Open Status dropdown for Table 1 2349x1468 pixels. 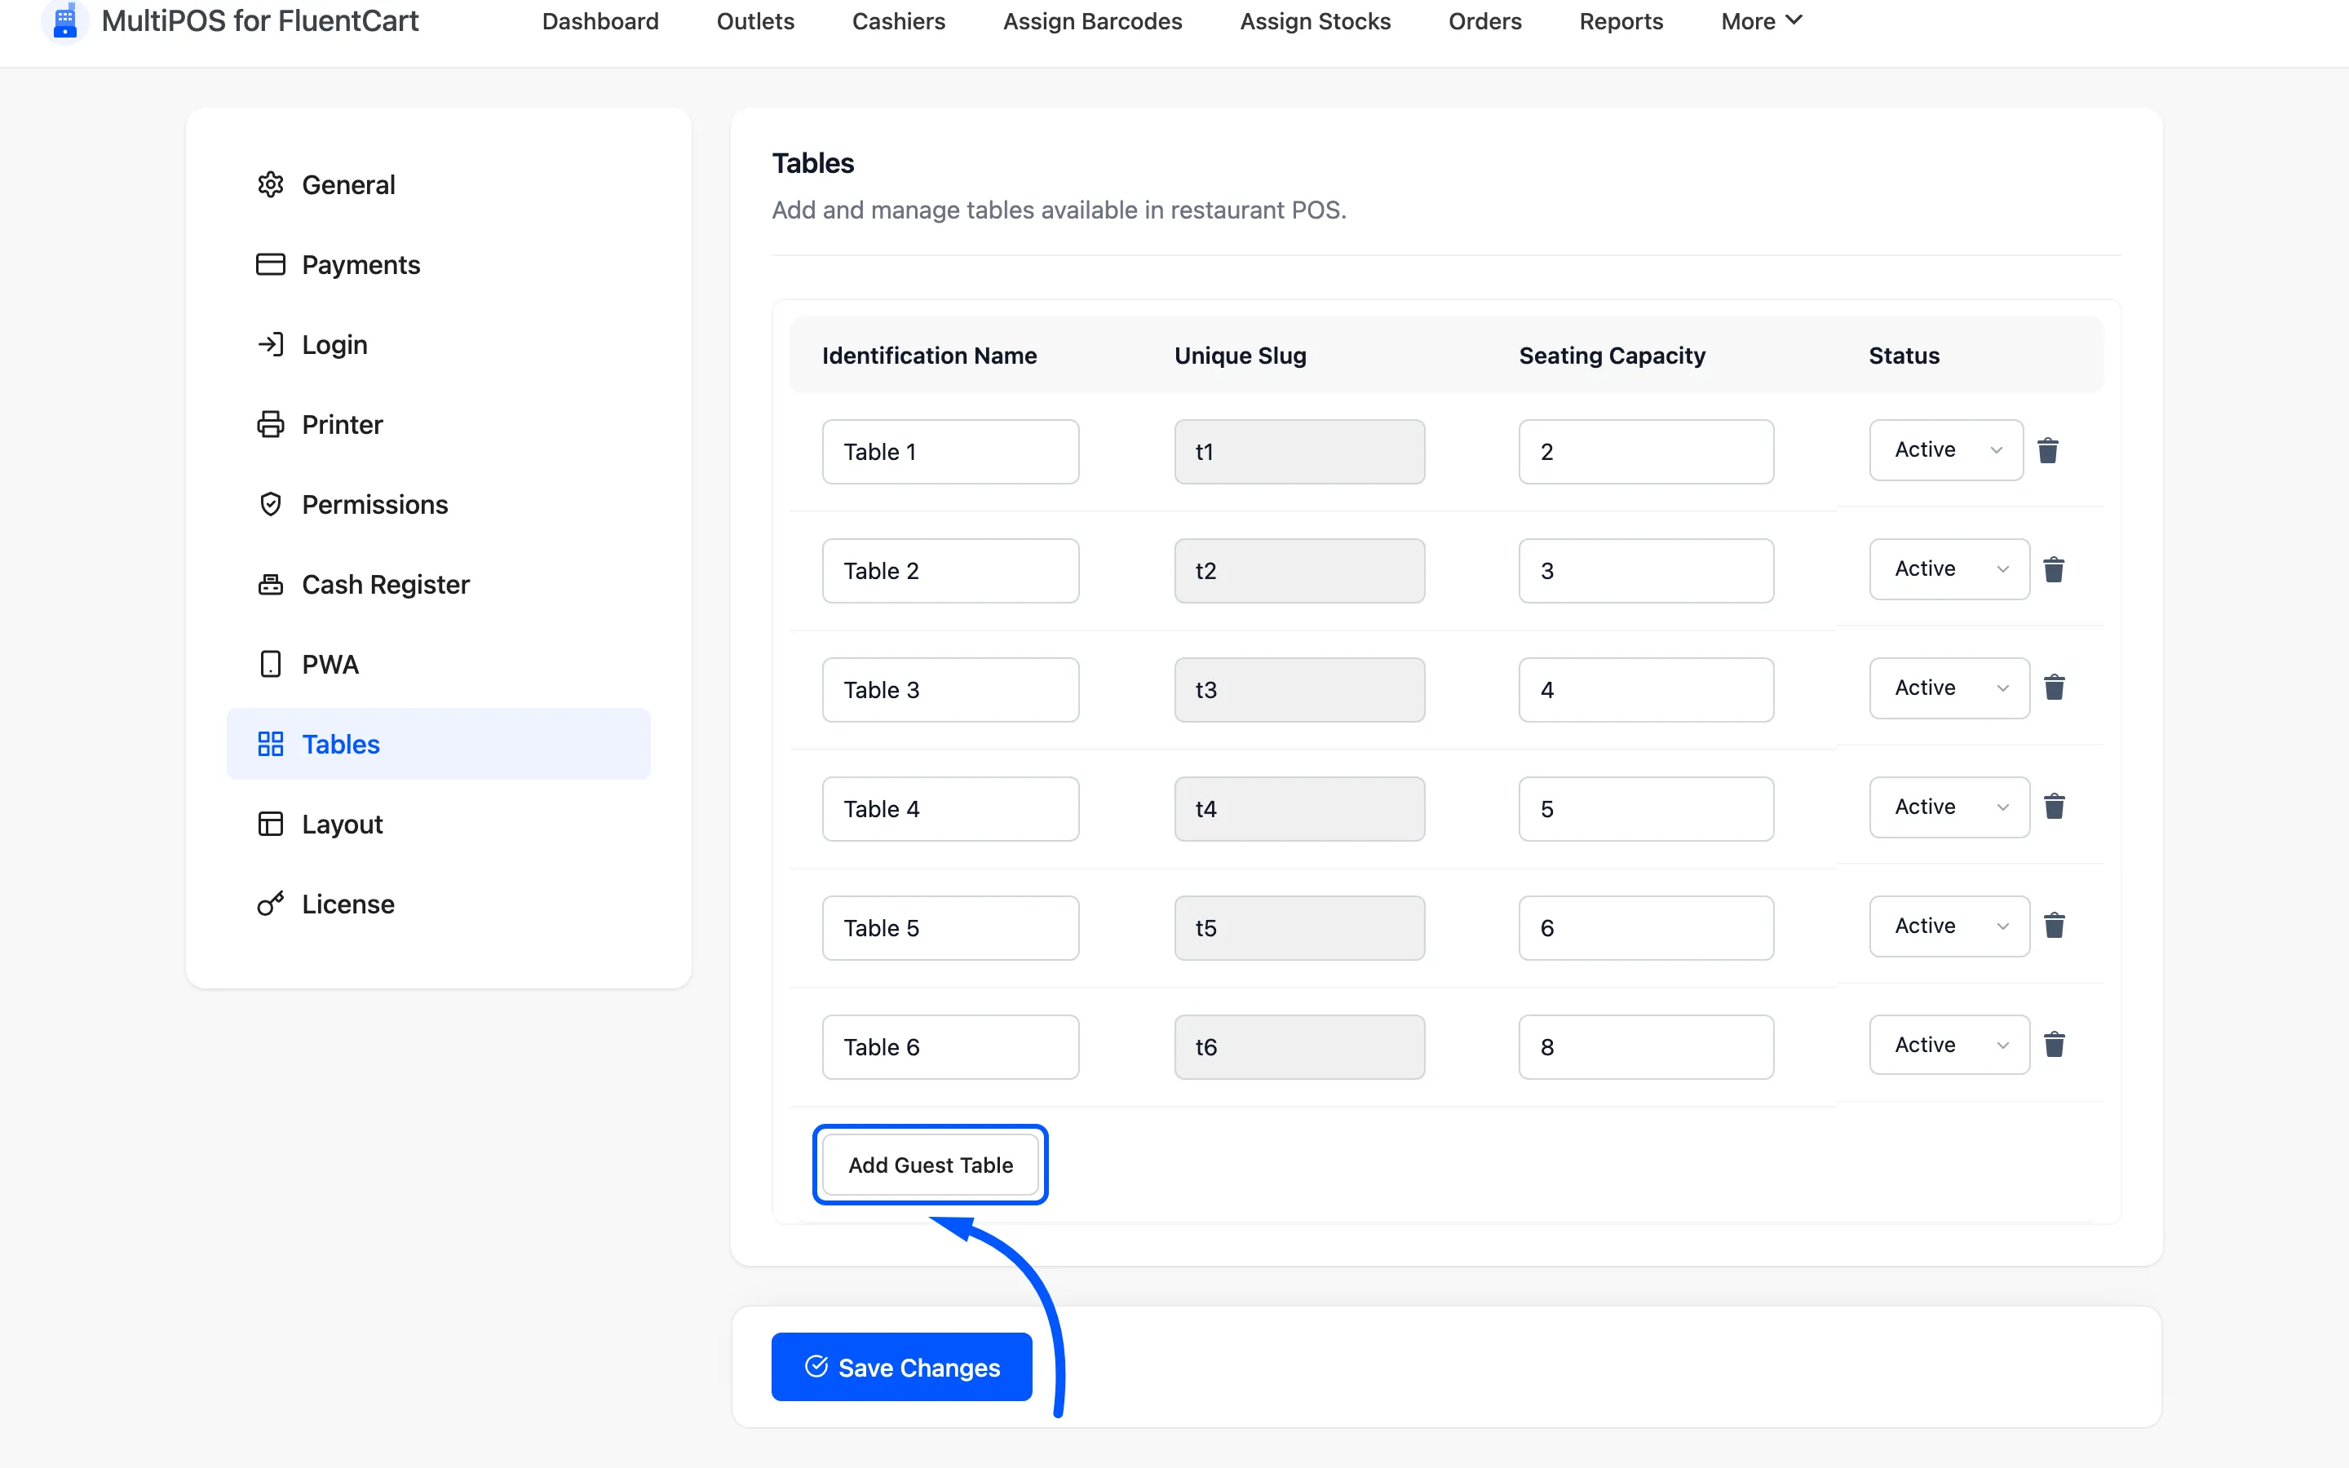click(x=1946, y=450)
